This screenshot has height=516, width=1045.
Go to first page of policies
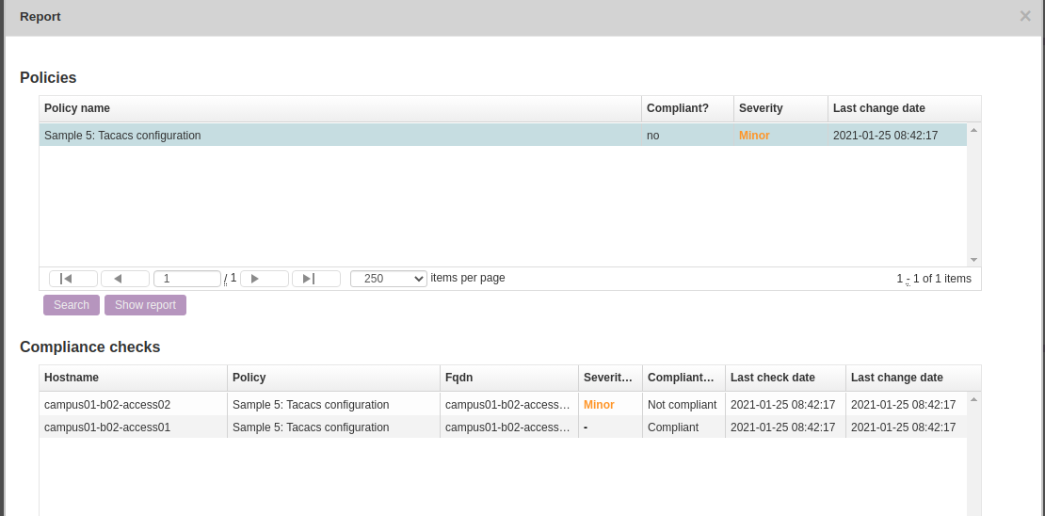[73, 279]
